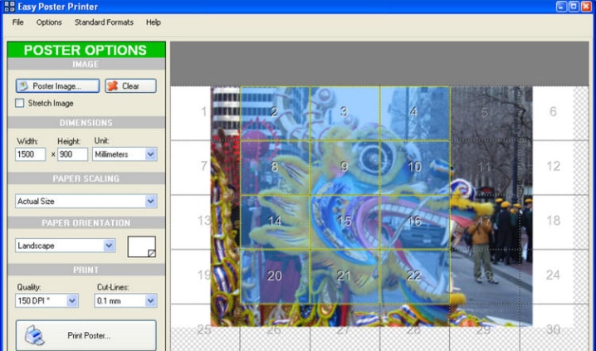Click the picture icon on Poster Image

coord(23,85)
